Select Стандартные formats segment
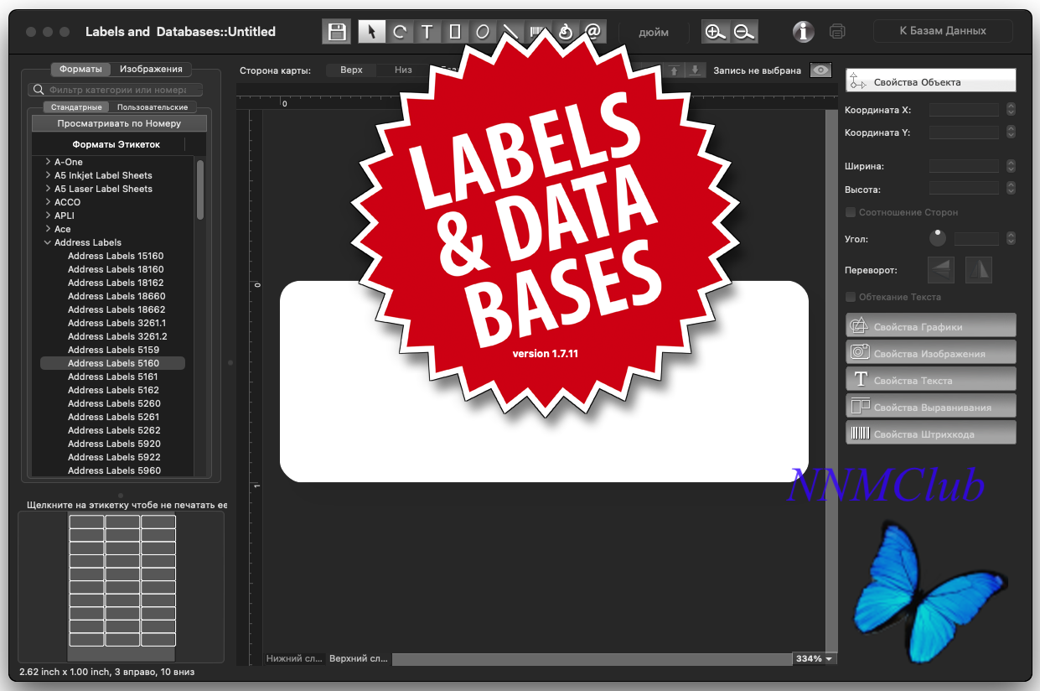 pos(76,107)
